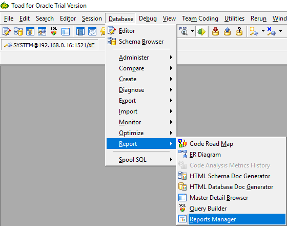287x226 pixels.
Task: Expand the Compare submenu
Action: [x=141, y=68]
